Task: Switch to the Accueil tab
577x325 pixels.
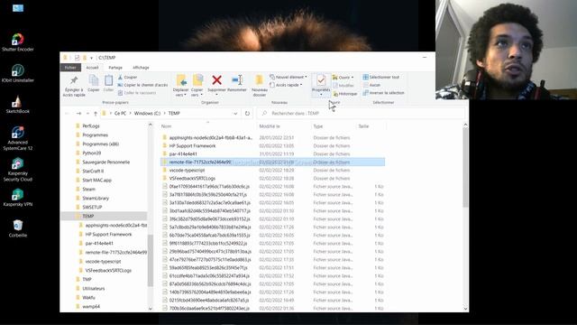Action: click(92, 68)
